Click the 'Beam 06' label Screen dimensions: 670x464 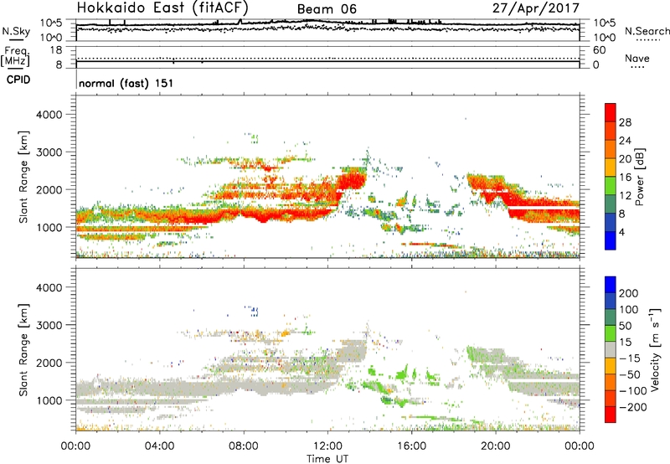327,9
